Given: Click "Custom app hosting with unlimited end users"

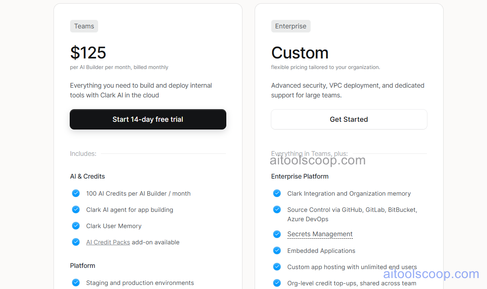Looking at the screenshot, I should [x=352, y=267].
